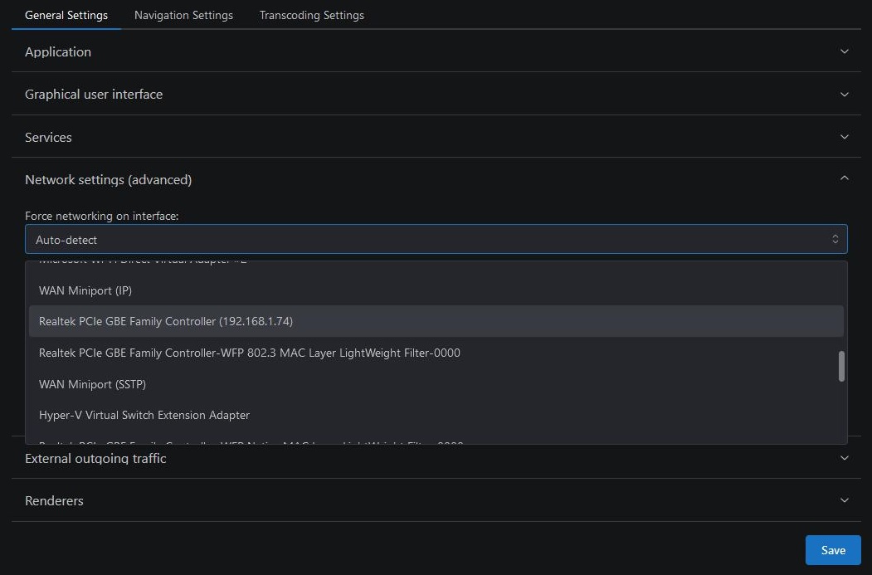Select WAN Miniport (SSTP) option

436,383
